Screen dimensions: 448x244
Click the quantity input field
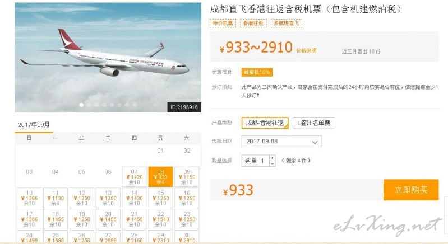[x=256, y=161]
